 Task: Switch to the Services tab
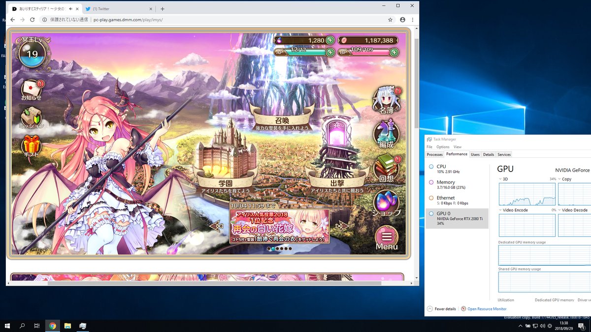click(x=504, y=154)
